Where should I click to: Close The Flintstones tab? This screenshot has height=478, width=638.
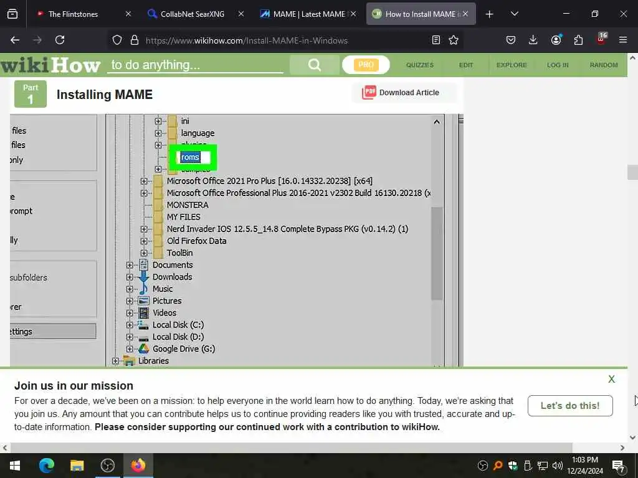[x=128, y=14]
